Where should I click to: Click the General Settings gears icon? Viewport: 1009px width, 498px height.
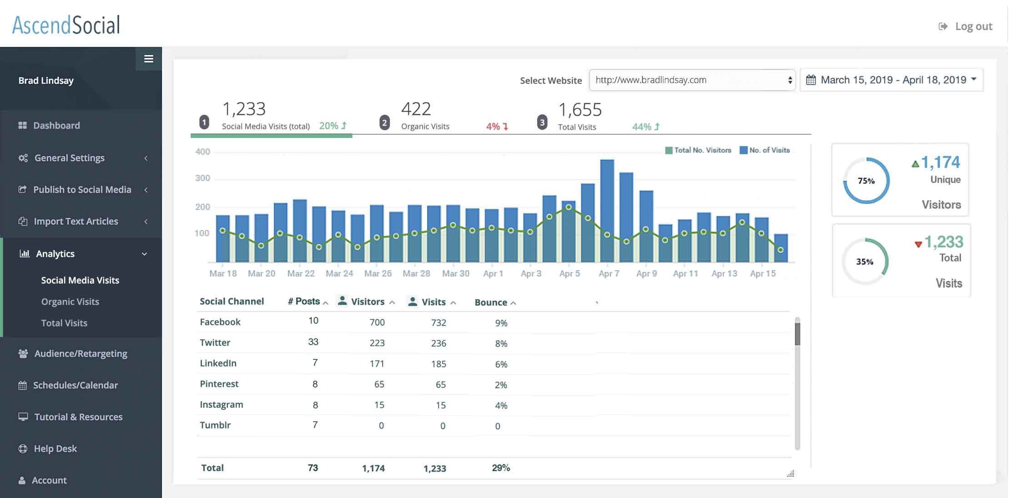pyautogui.click(x=23, y=158)
